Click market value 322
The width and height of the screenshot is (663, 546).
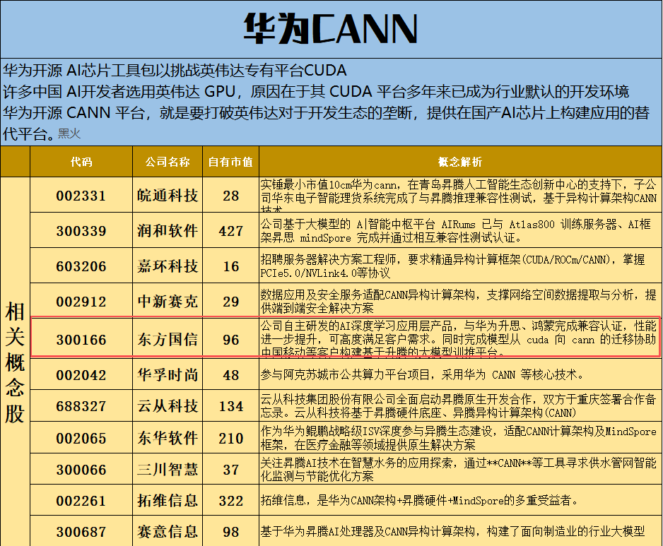pos(231,501)
